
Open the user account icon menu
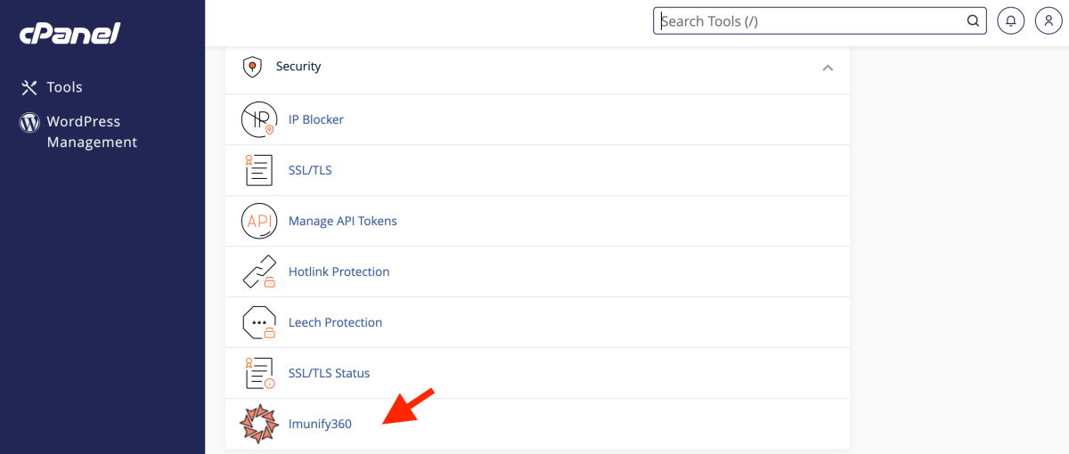1049,21
